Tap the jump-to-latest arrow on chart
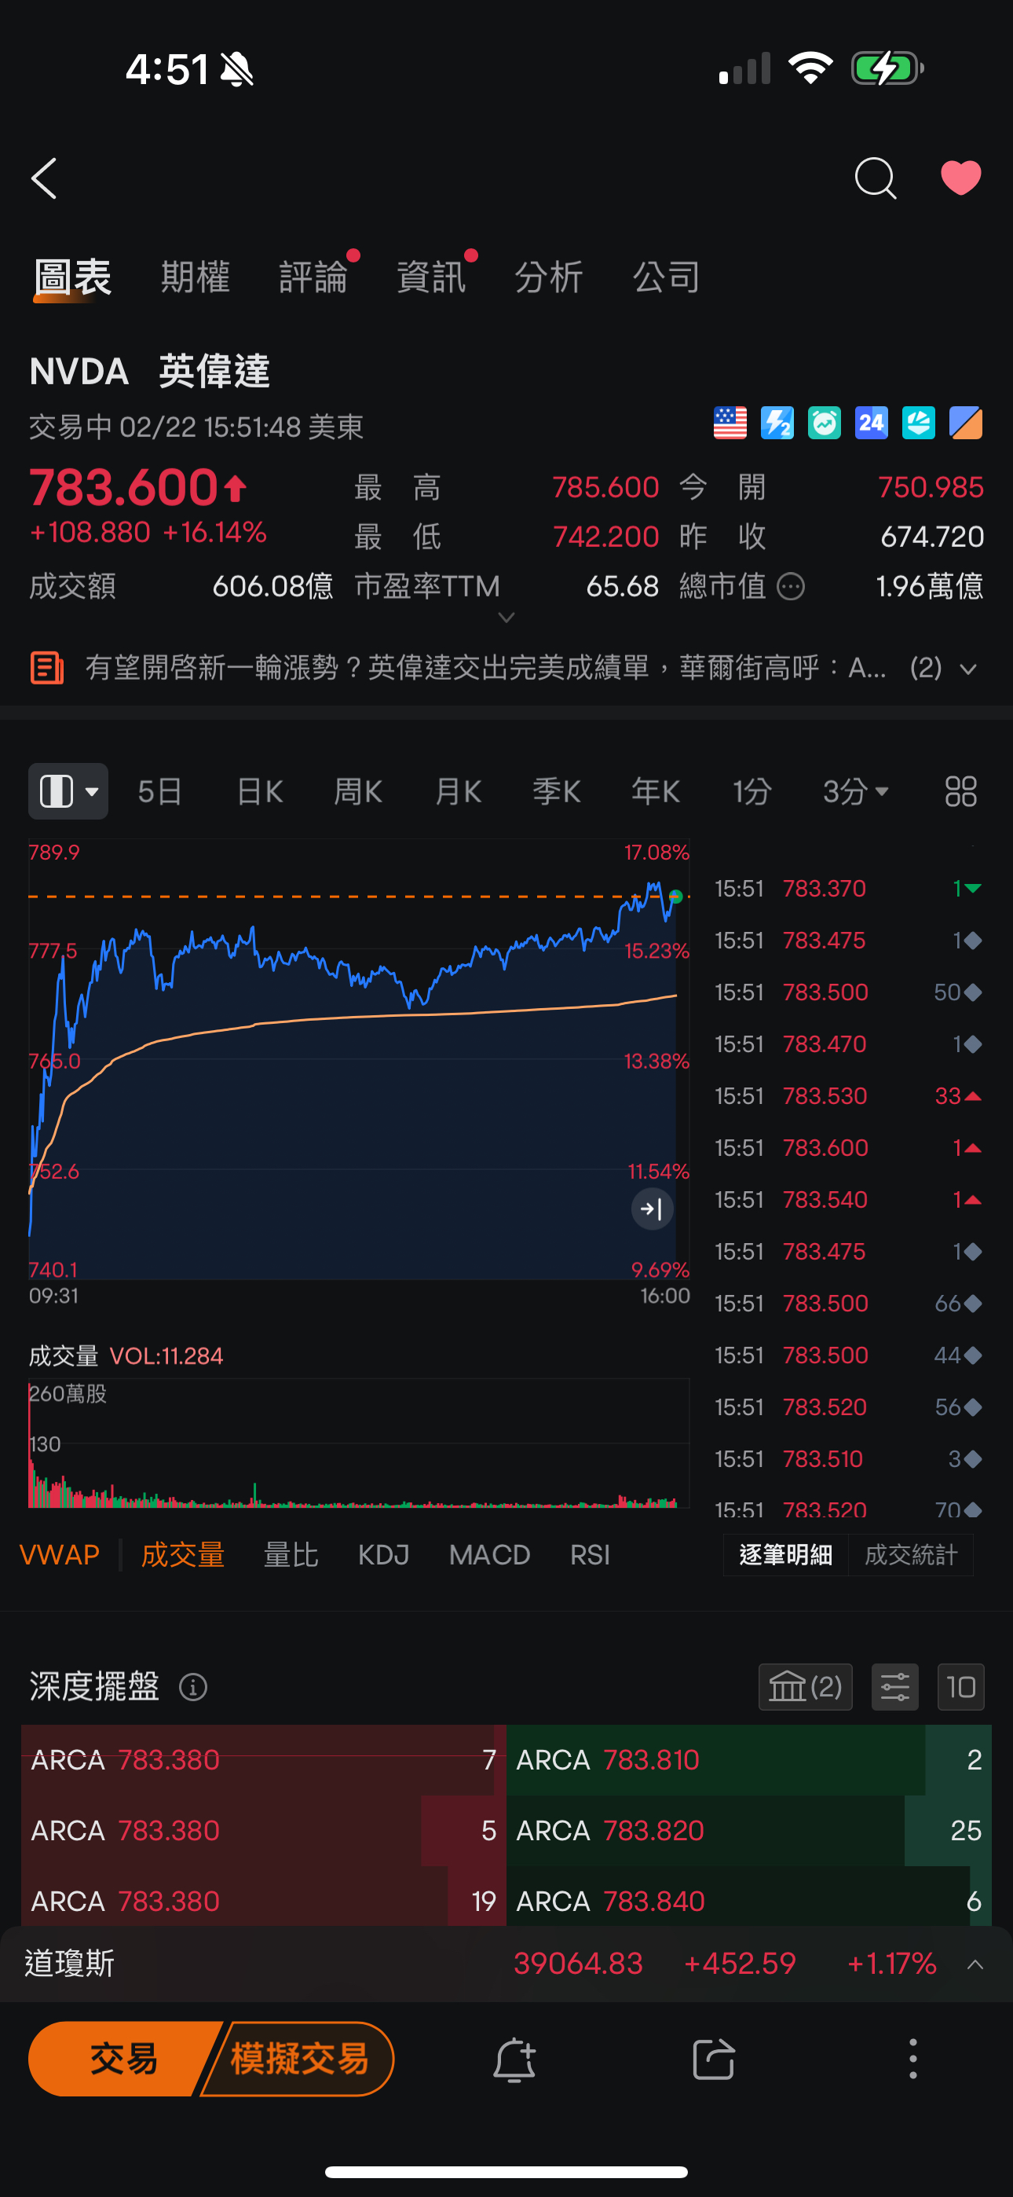 [x=653, y=1209]
